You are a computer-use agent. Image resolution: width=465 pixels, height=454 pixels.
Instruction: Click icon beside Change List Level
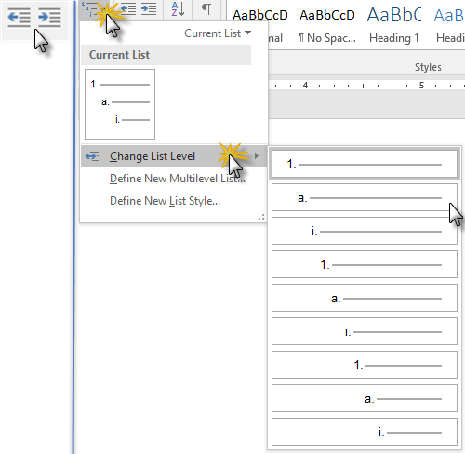point(92,156)
